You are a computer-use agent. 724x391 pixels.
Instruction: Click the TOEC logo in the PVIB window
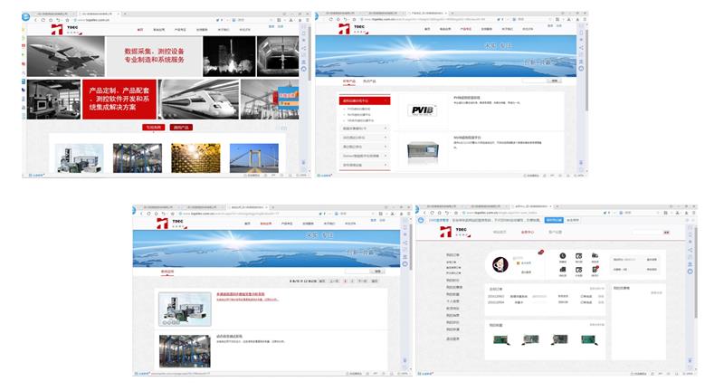pyautogui.click(x=353, y=29)
